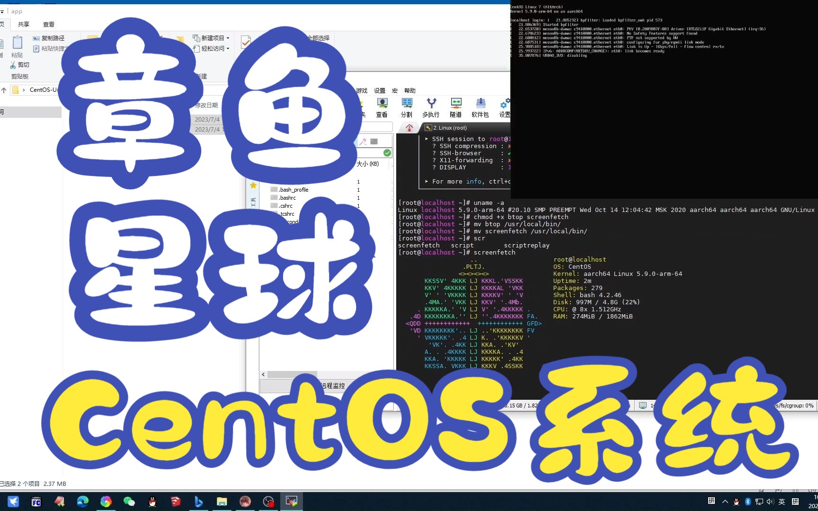This screenshot has height=511, width=818.
Task: Switch to Explorer 共享 (Share) ribbon tab
Action: coord(23,24)
